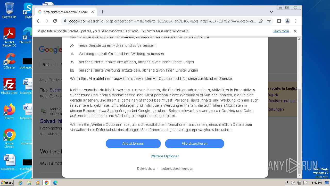This screenshot has width=330, height=186.
Task: Click the browser back arrow
Action: click(38, 21)
